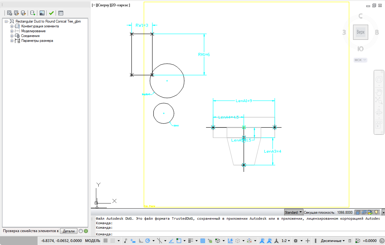
Task: Open the МСК coordinate system dropdown
Action: [x=361, y=60]
